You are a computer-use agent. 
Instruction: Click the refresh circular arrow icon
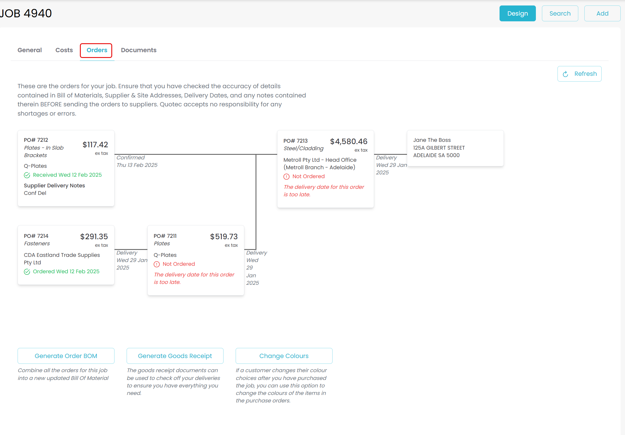click(x=565, y=74)
